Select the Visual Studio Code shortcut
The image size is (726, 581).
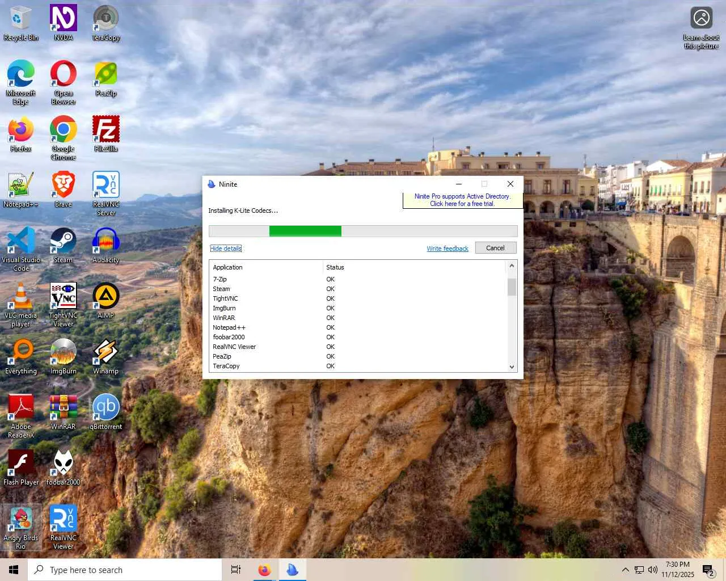coord(21,250)
